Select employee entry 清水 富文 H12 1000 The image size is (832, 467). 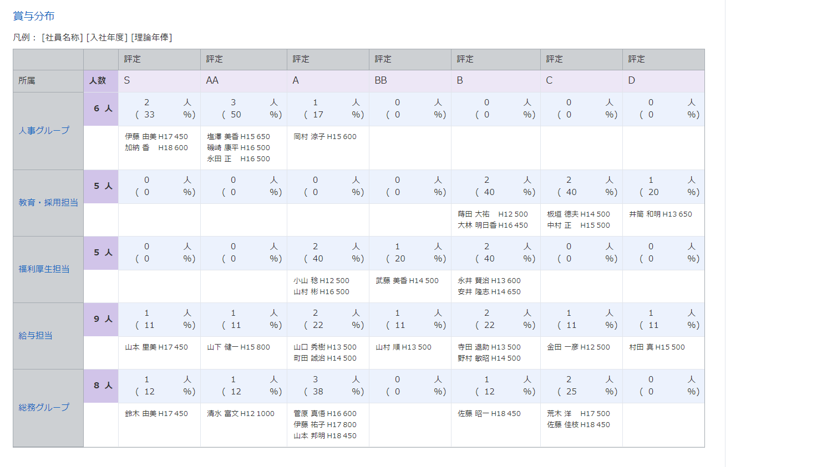tap(240, 414)
